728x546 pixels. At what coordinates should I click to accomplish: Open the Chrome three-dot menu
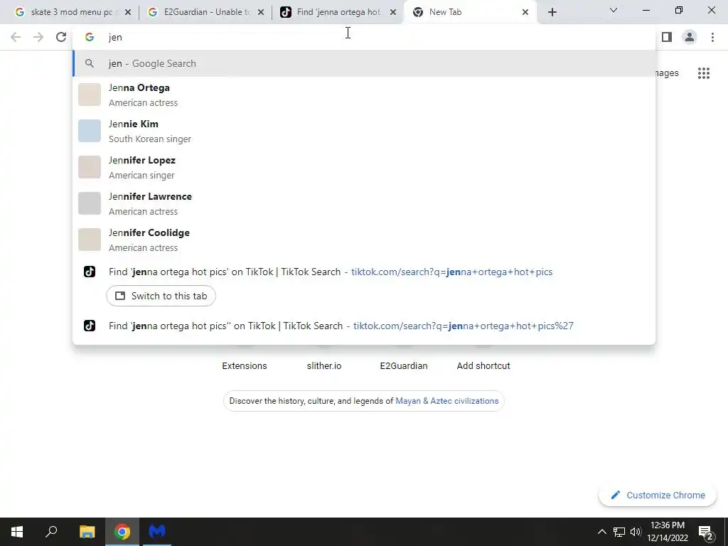coord(712,37)
